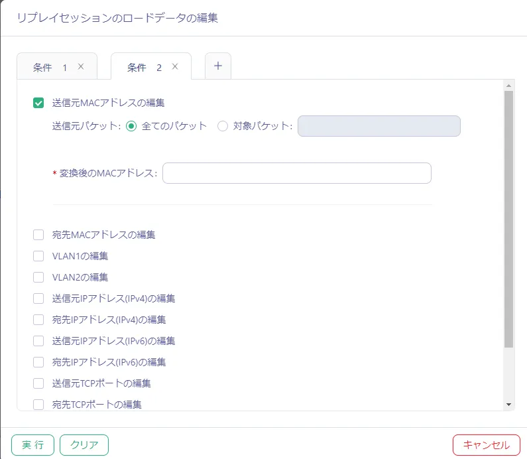Click the vertical scrollbar thumb

[x=508, y=219]
